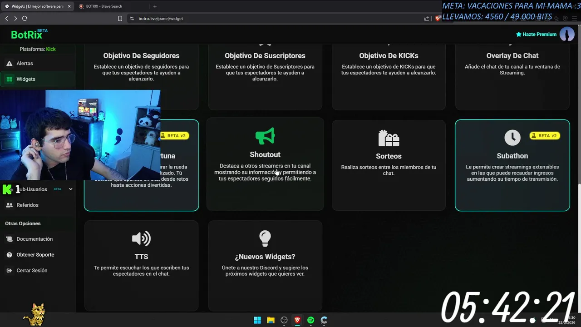Click the ¿Nuevos Widgets? lightbulb icon
Image resolution: width=581 pixels, height=327 pixels.
(265, 238)
